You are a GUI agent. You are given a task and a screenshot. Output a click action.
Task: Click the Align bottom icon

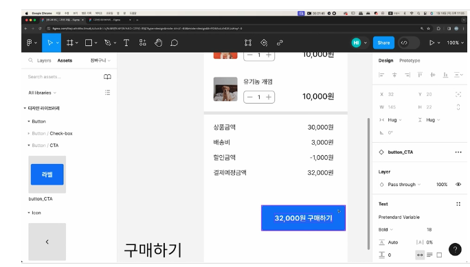pos(445,75)
